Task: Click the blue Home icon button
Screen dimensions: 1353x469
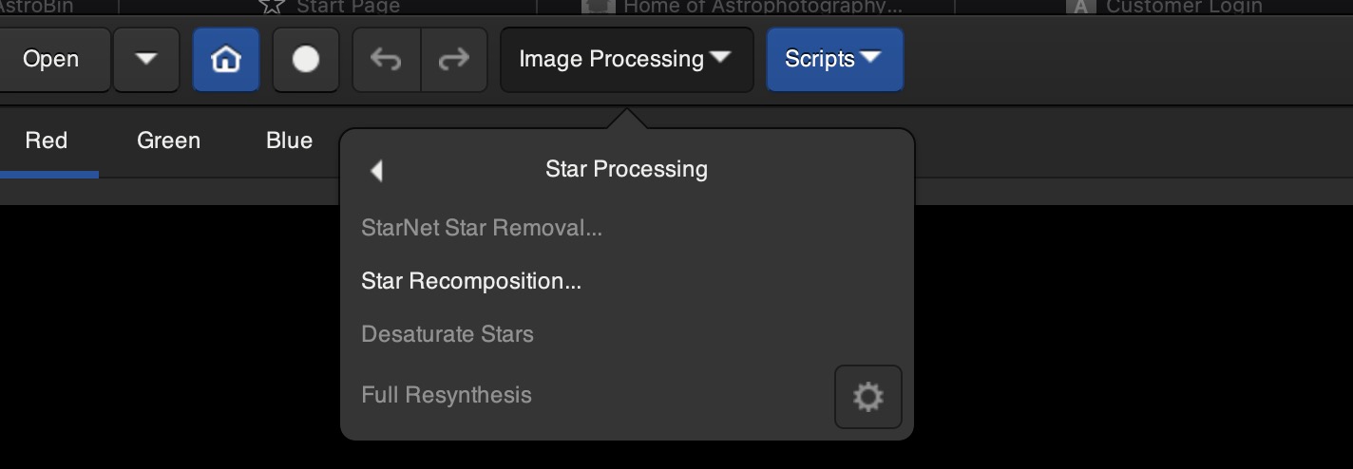Action: [226, 59]
